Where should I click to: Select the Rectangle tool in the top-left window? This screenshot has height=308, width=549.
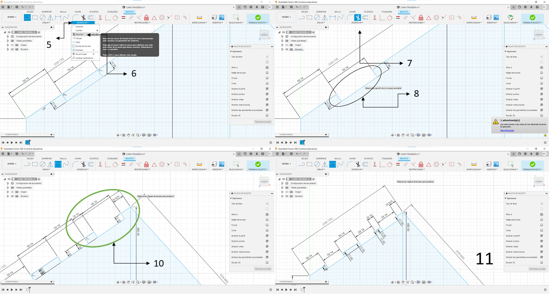(35, 18)
